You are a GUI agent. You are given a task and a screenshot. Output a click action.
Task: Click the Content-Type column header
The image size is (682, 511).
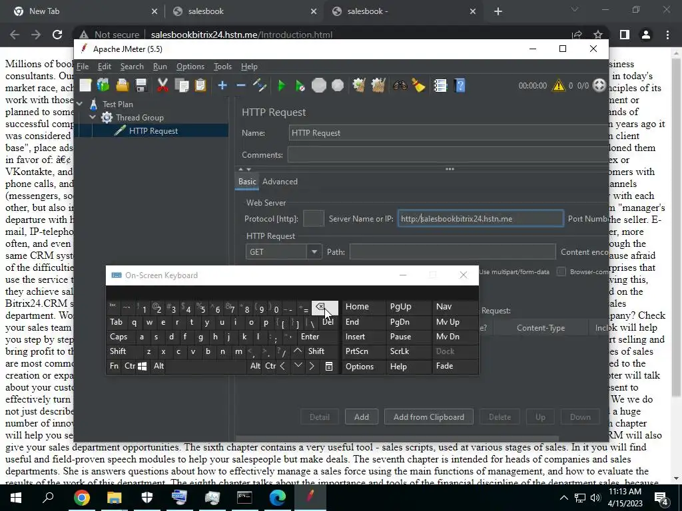tap(541, 328)
